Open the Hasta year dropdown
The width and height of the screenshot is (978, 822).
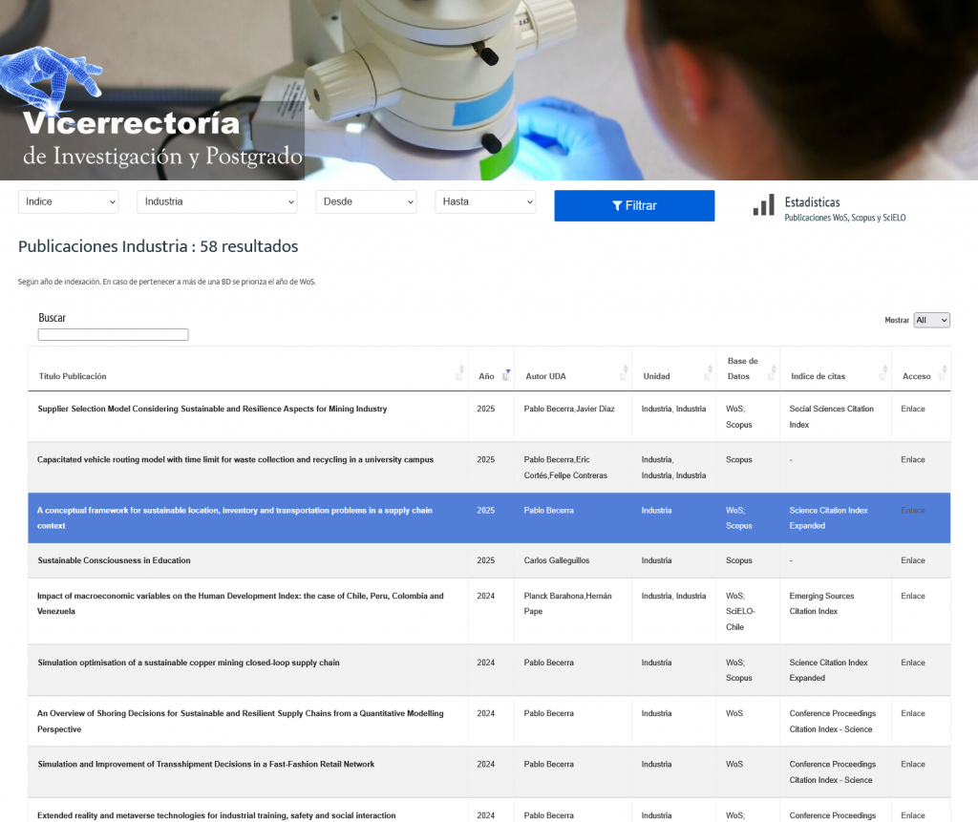(x=485, y=202)
